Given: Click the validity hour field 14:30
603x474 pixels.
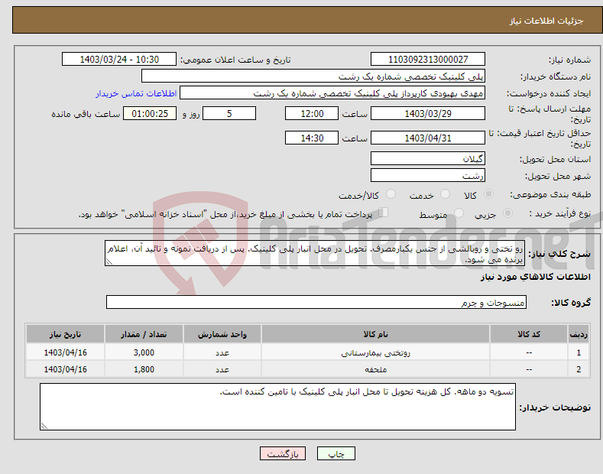Looking at the screenshot, I should pos(312,138).
